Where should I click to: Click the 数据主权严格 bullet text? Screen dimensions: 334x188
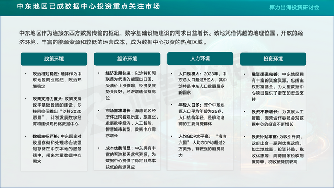pyautogui.click(x=57, y=149)
